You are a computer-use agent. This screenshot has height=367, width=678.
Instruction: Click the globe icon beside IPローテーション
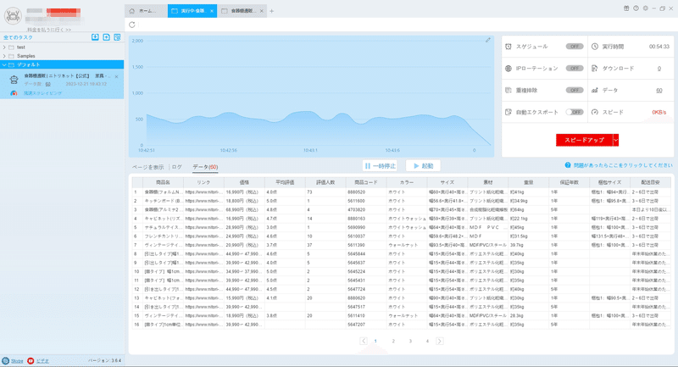click(x=508, y=69)
